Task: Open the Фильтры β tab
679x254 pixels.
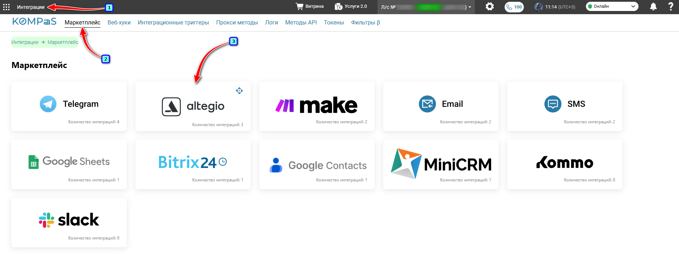Action: [365, 22]
